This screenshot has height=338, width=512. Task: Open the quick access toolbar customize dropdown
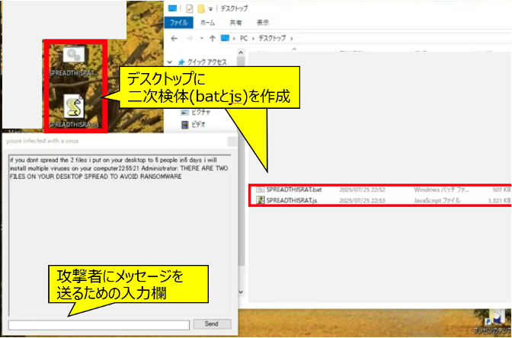pyautogui.click(x=212, y=9)
